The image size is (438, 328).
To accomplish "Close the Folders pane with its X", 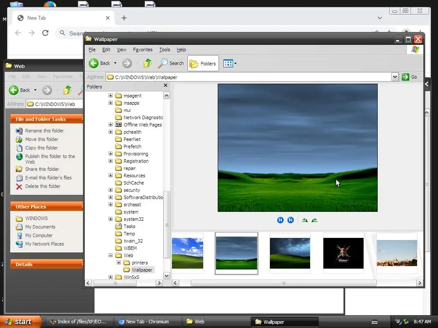I will [x=166, y=85].
